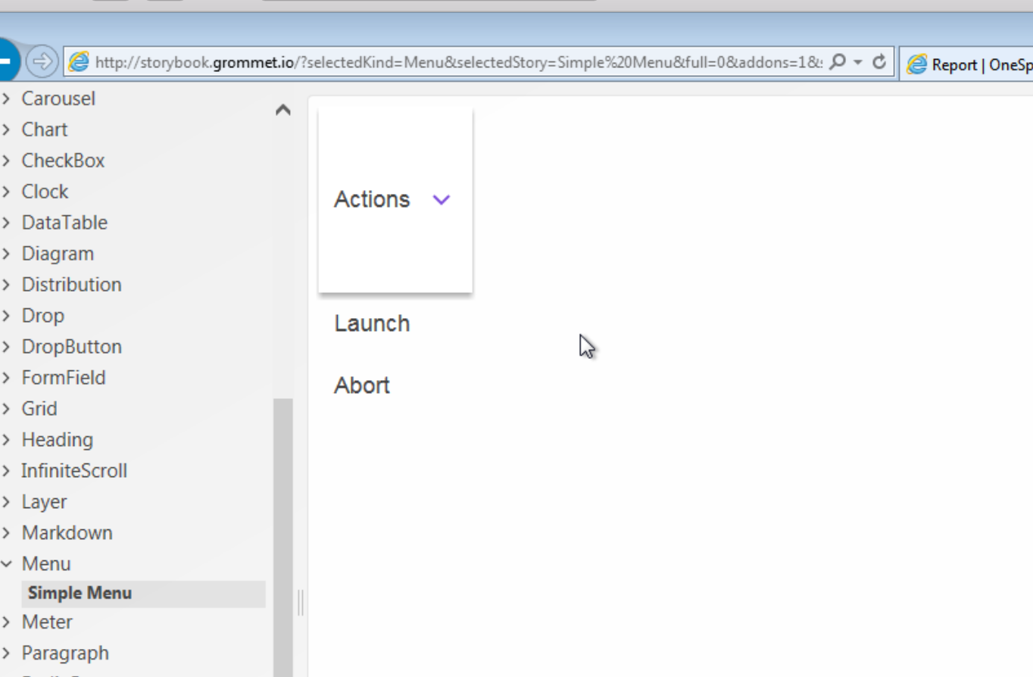1033x677 pixels.
Task: Click the upward scroll arrow above the sidebar
Action: (x=283, y=111)
